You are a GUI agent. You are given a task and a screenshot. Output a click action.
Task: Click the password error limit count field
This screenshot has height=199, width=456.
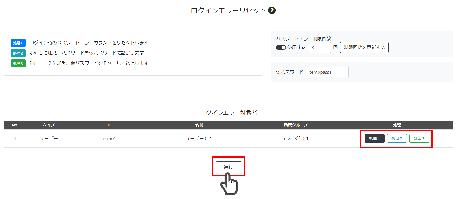(319, 47)
